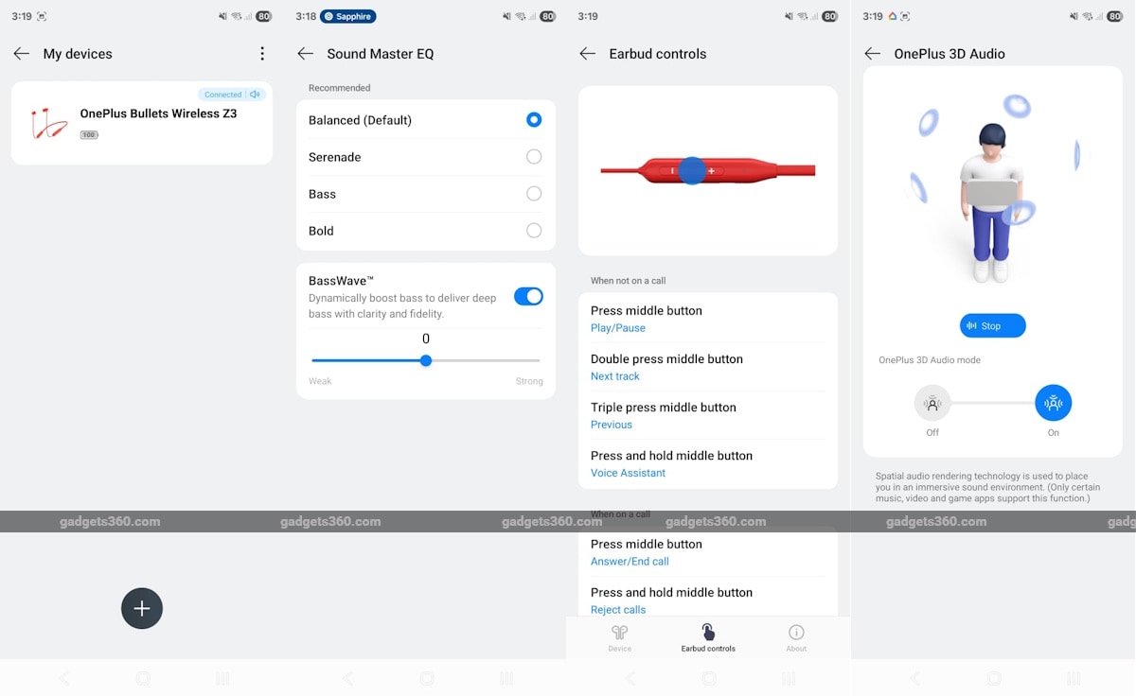Tap the Earbud controls tab icon

tap(708, 632)
